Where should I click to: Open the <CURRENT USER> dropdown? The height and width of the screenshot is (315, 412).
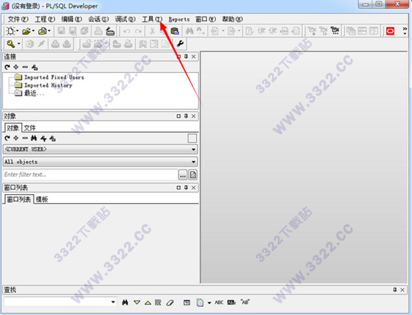194,150
